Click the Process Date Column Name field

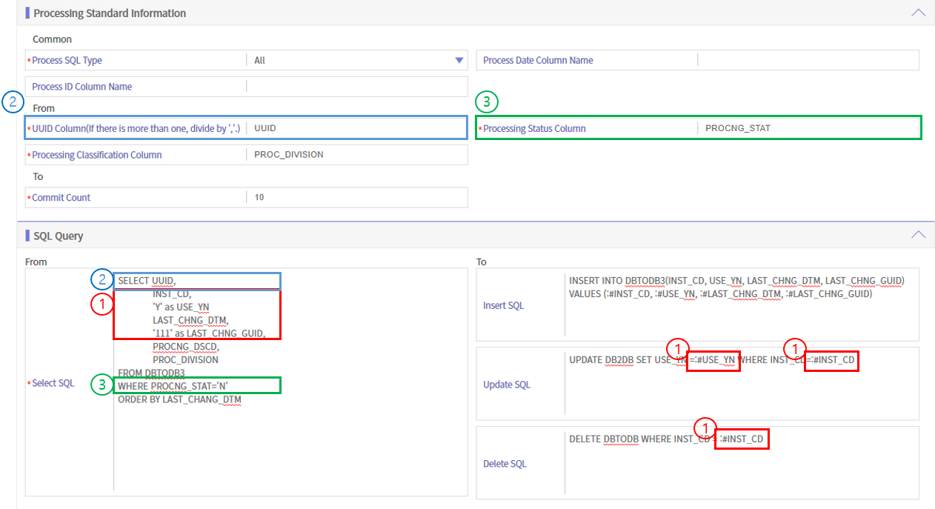(x=808, y=61)
